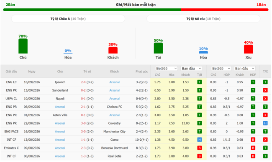
Task: Click the HDP red B icon, Como row
Action: tap(253, 140)
